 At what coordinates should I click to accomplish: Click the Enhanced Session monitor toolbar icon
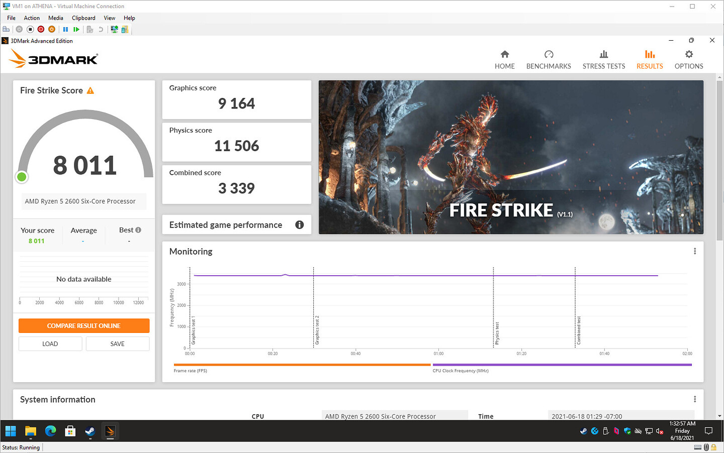pos(114,29)
